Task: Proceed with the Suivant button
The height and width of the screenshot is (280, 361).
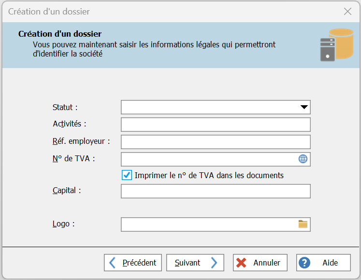Action: [195, 263]
